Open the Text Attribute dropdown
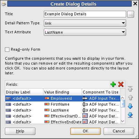Image resolution: width=139 pixels, height=139 pixels. coord(85,32)
